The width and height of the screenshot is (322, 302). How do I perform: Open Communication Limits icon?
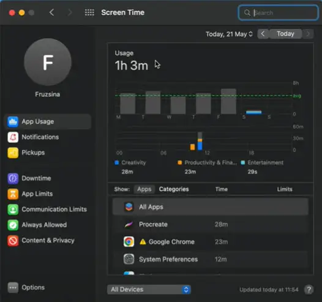(x=13, y=210)
